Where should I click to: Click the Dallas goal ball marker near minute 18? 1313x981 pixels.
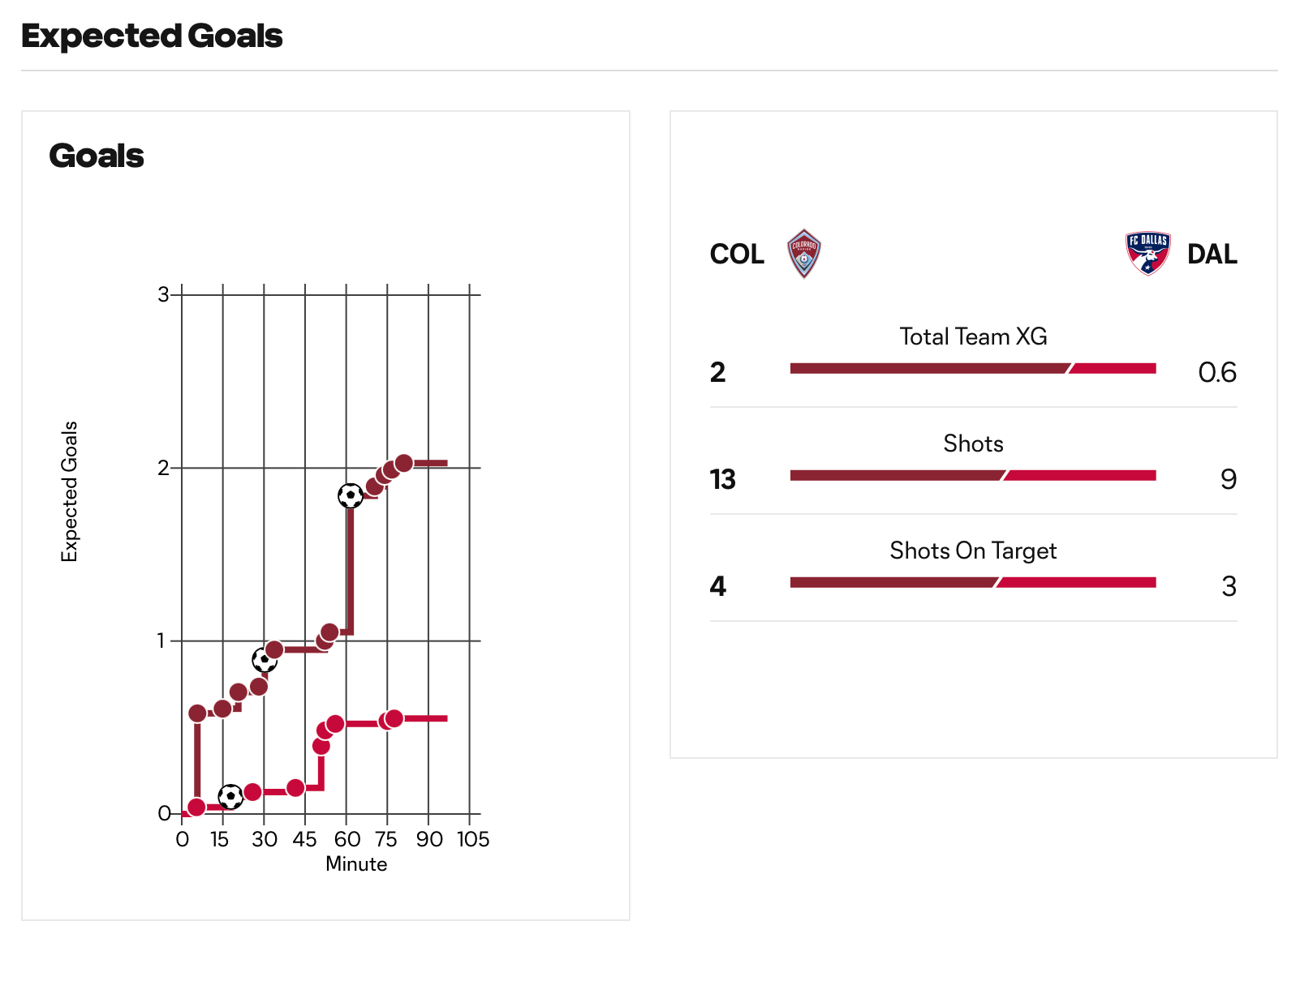tap(230, 797)
